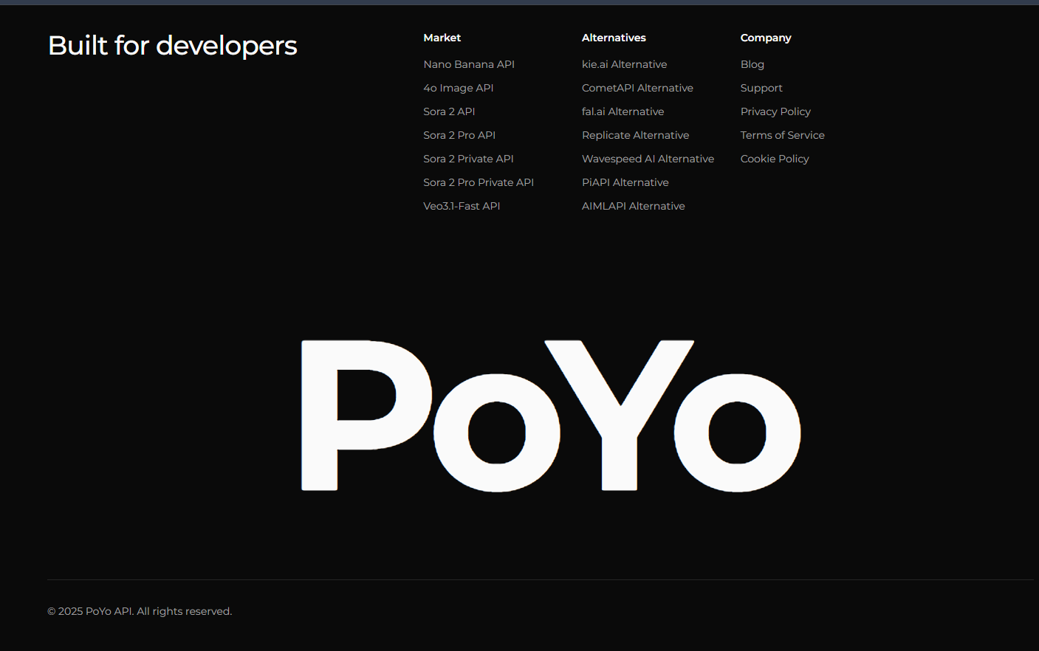This screenshot has width=1039, height=651.
Task: Open the kie.ai Alternative link
Action: (x=624, y=64)
